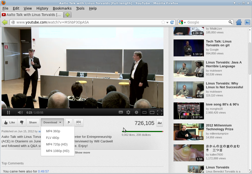
Task: Reload the page
Action: coord(172,22)
